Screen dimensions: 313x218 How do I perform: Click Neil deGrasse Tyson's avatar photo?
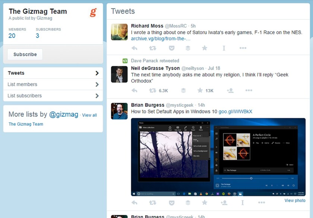[x=119, y=74]
